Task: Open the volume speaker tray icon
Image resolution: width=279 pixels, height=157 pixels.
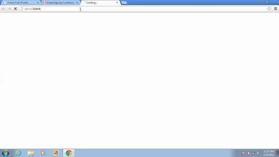Action: point(258,153)
